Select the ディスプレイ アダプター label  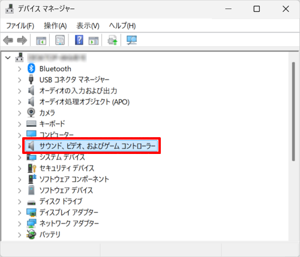point(69,213)
